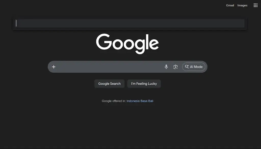This screenshot has height=149, width=261.
Task: Activate the AI Mode button
Action: (x=194, y=67)
